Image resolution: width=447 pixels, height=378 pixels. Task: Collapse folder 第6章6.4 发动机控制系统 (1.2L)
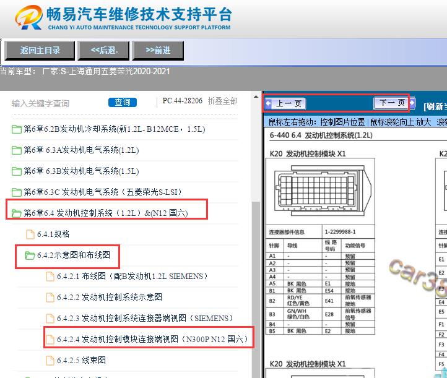tap(106, 213)
